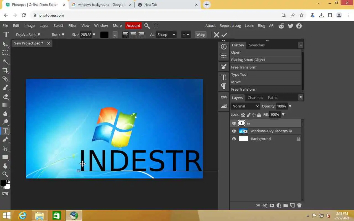Open the Brush panel icon
Screen dimensions: 354x221
pos(224,67)
